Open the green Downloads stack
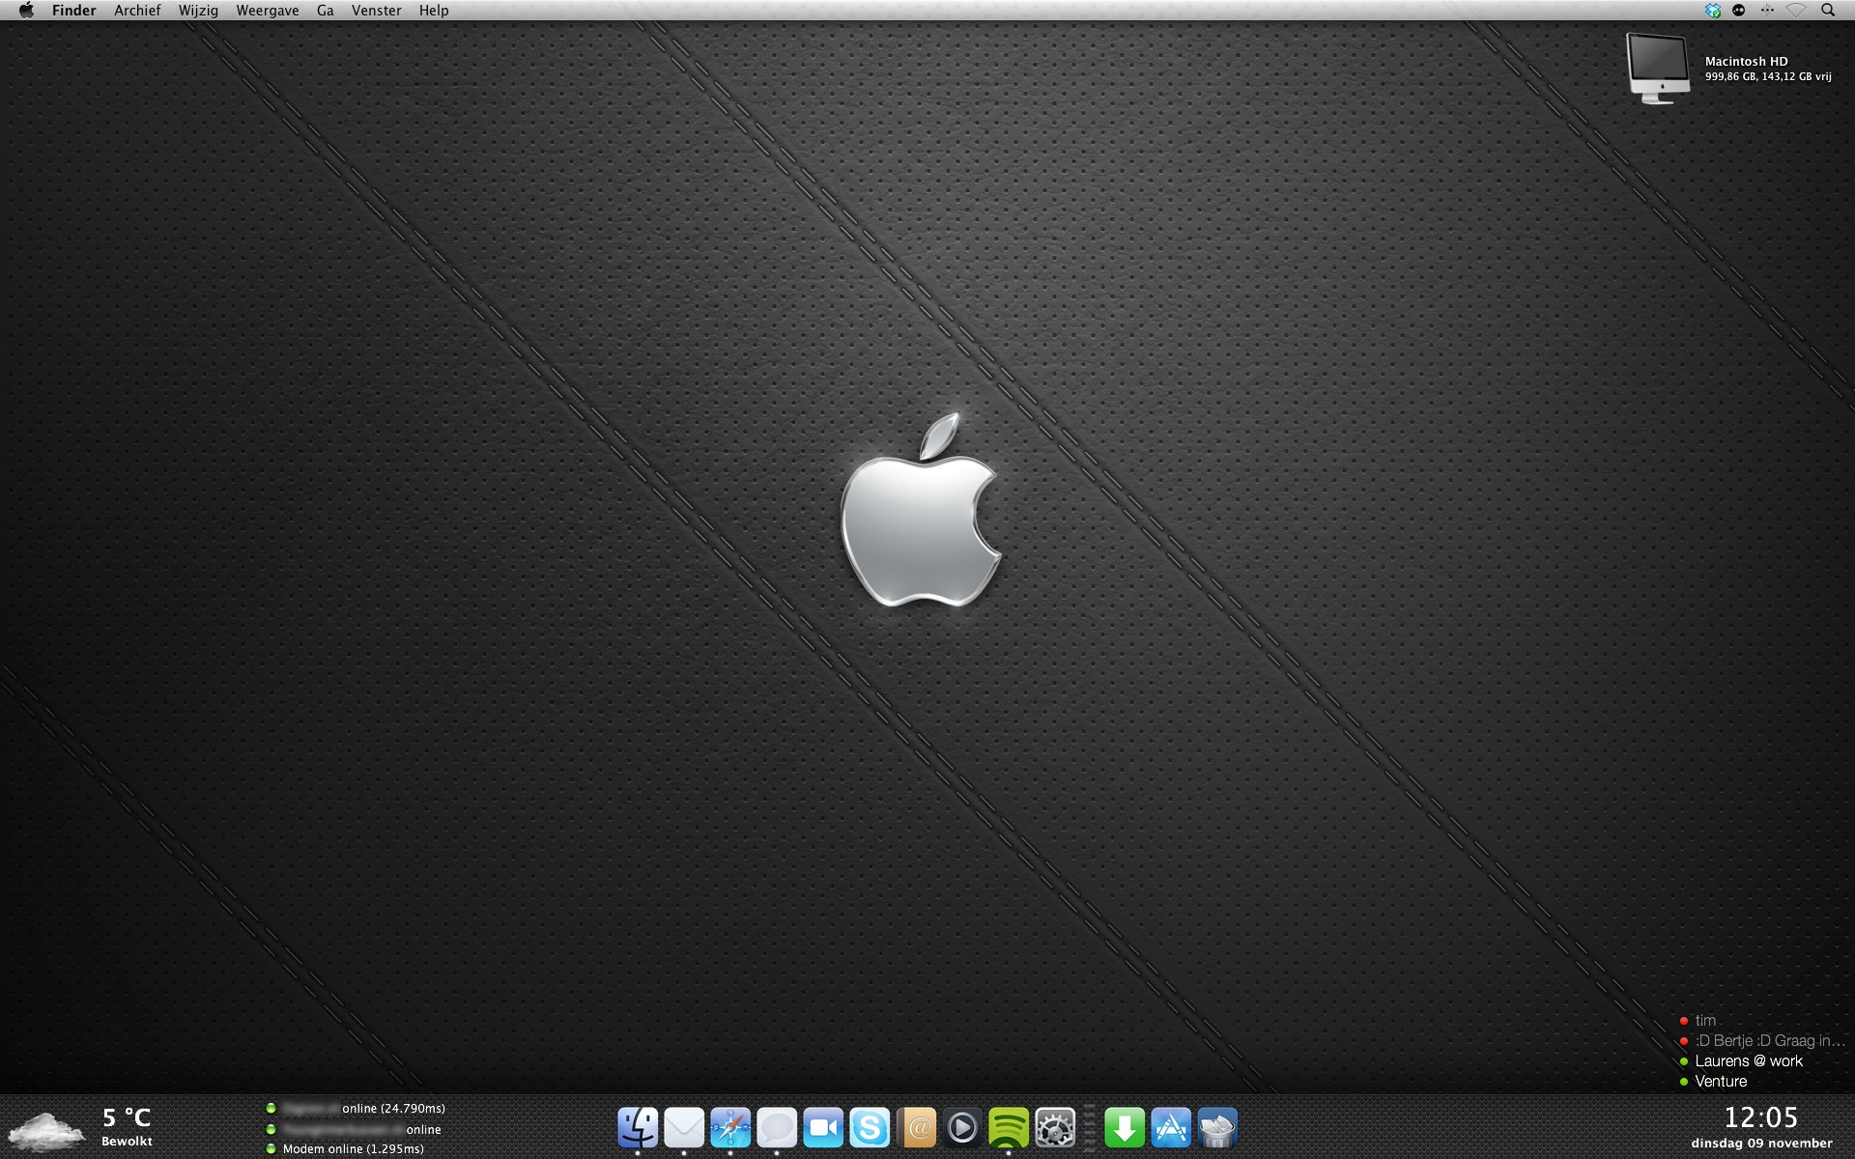Viewport: 1855px width, 1159px height. tap(1125, 1127)
